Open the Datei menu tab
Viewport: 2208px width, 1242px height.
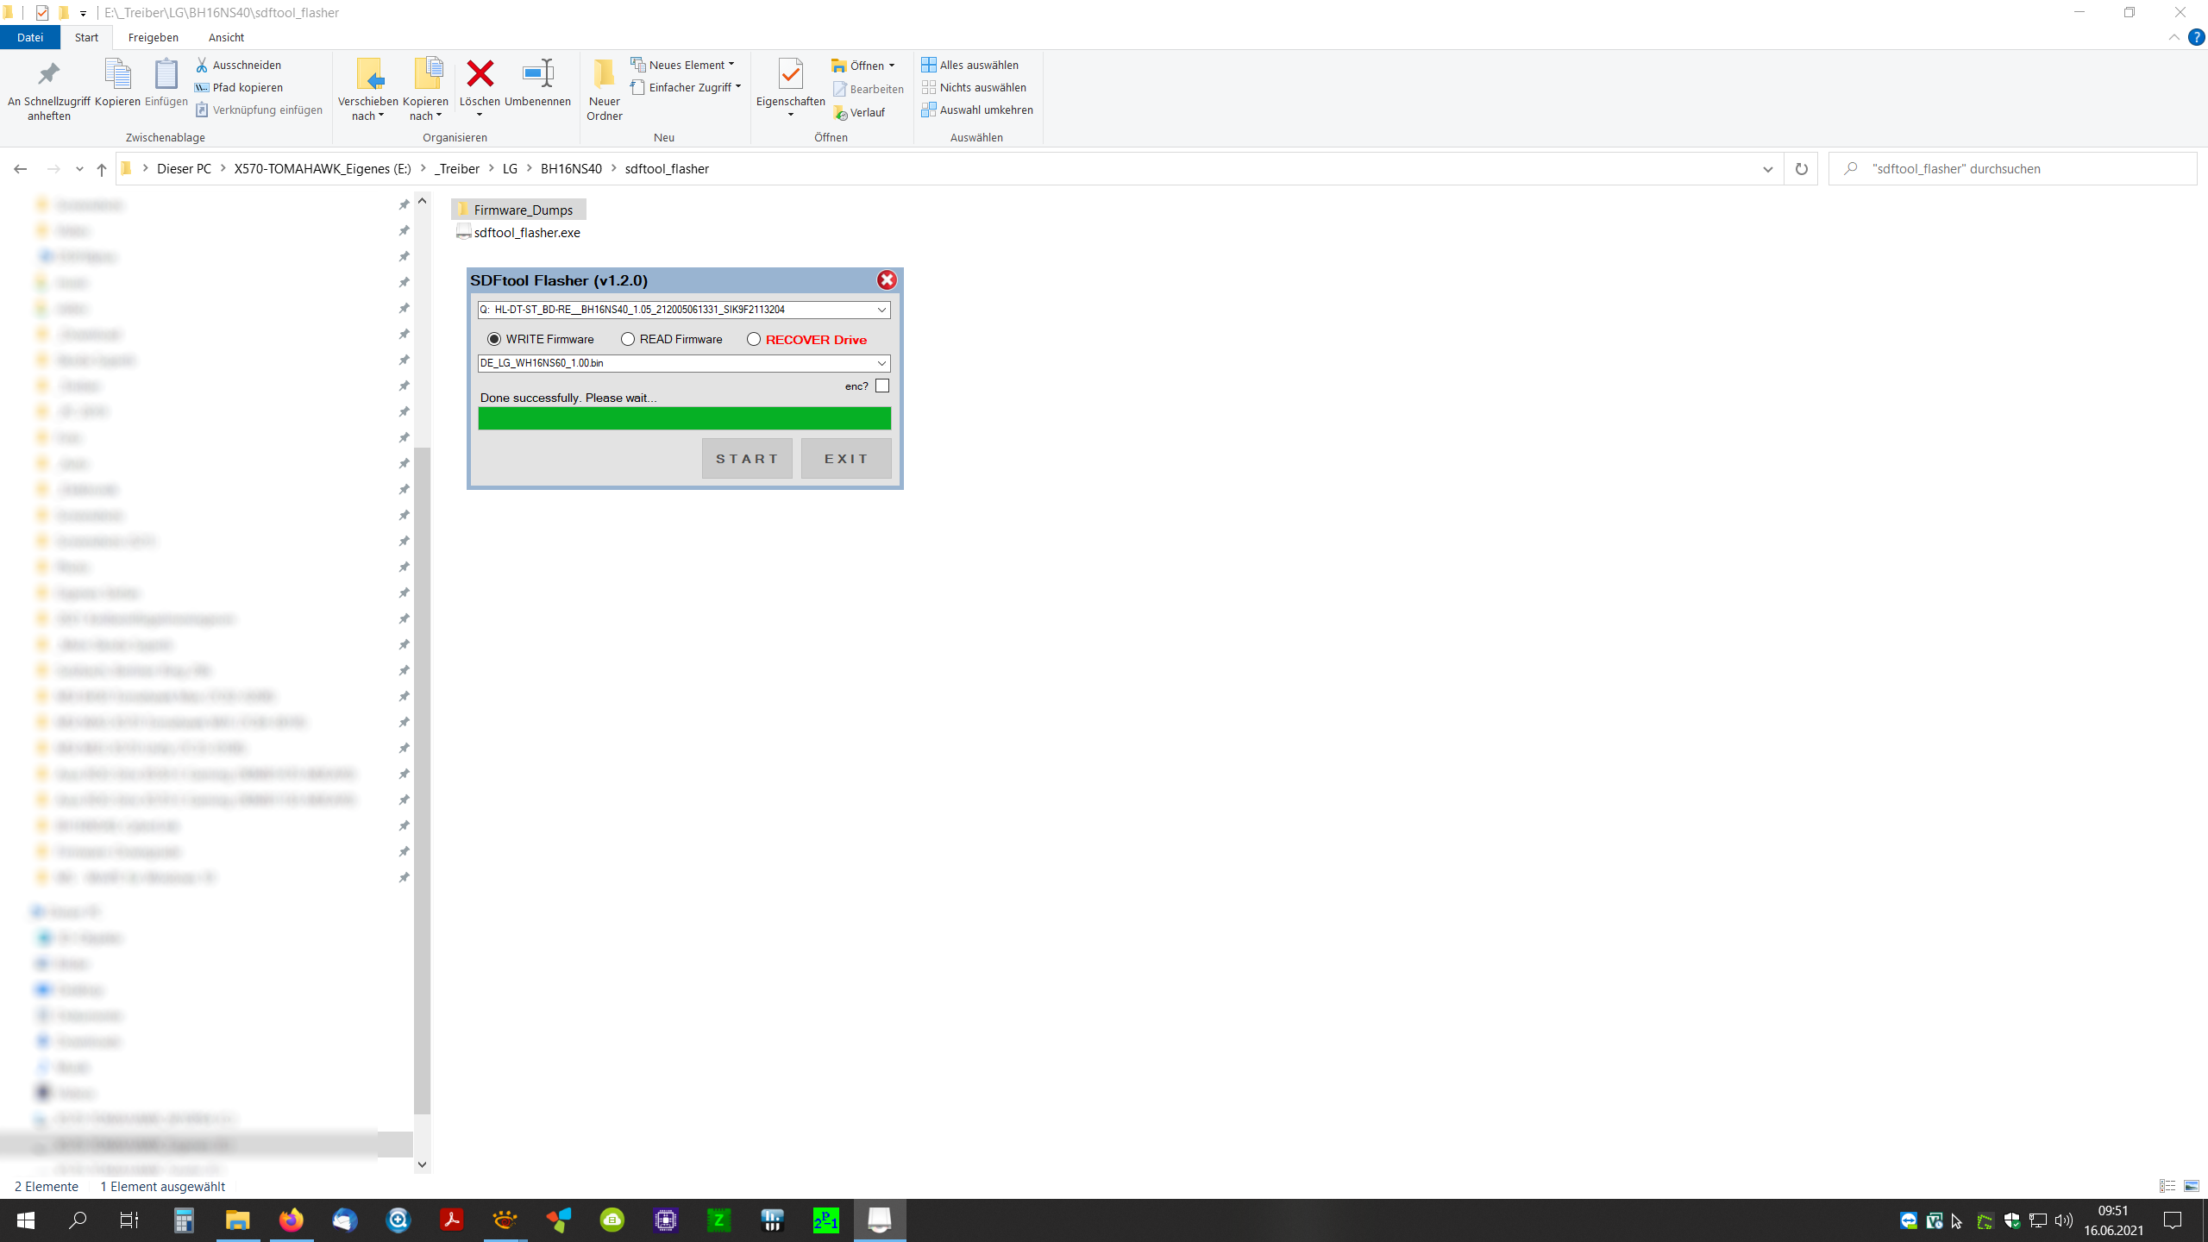[30, 37]
